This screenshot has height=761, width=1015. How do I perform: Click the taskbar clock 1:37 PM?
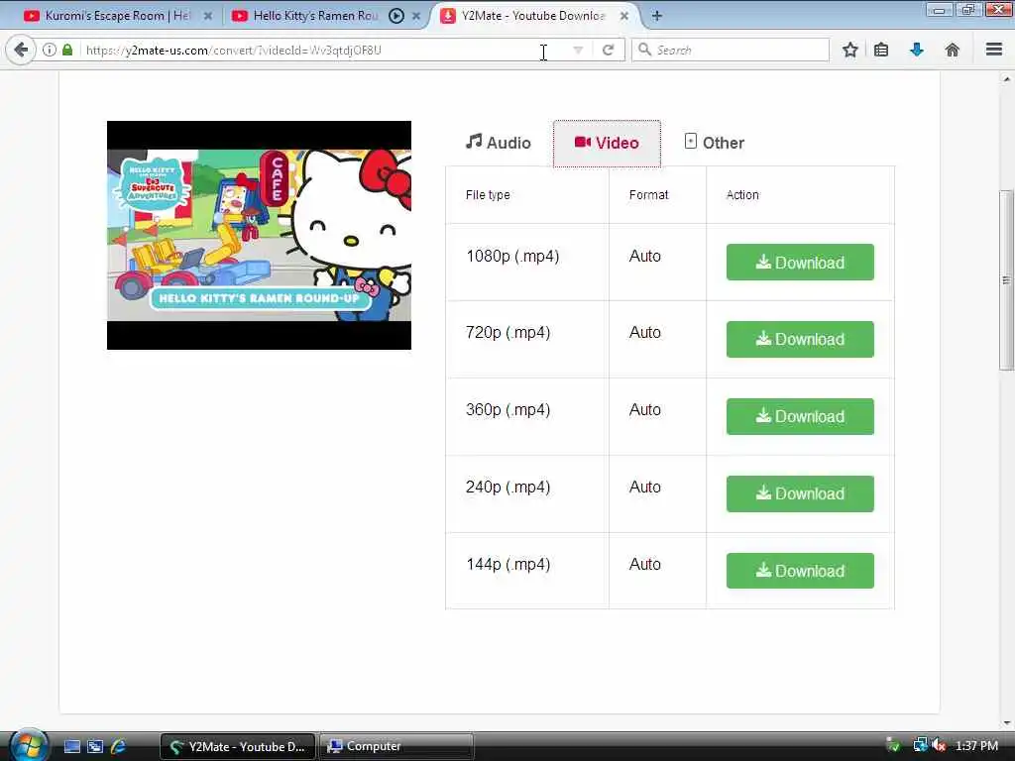[976, 745]
